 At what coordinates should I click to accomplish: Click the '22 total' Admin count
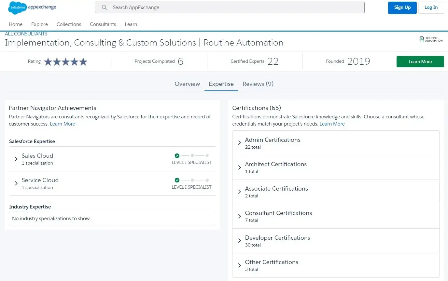tap(253, 147)
